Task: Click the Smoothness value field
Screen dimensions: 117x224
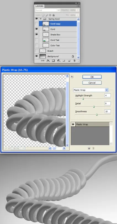Action: [x=108, y=111]
